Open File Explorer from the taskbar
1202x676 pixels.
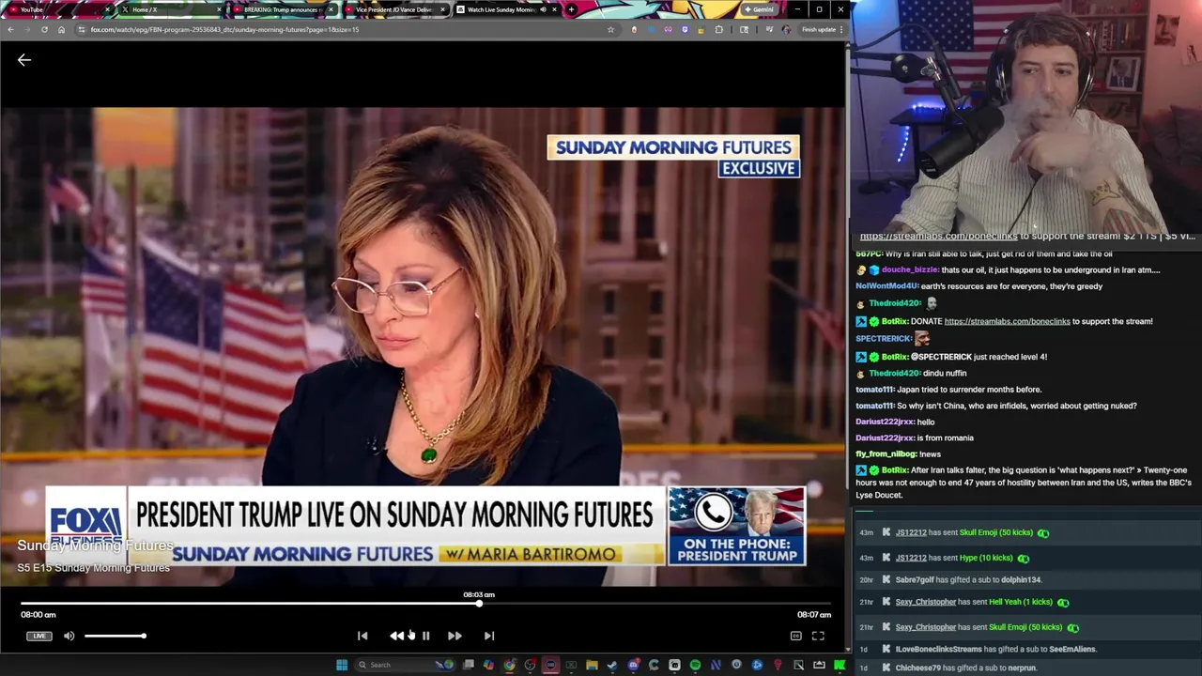(x=592, y=665)
